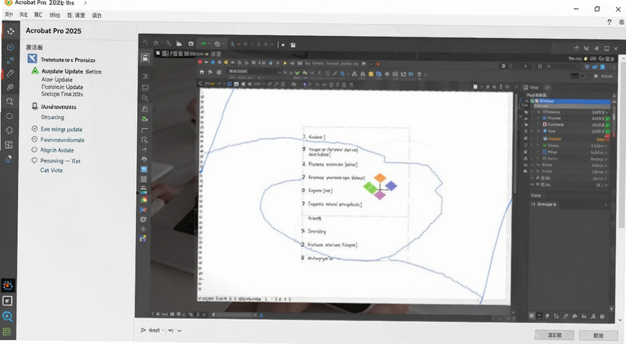Click the 'Alae Update' sub-item
The width and height of the screenshot is (626, 344).
point(56,80)
